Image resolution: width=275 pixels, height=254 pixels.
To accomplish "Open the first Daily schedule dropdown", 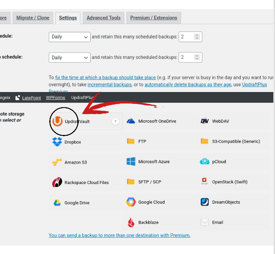I will 69,37.
